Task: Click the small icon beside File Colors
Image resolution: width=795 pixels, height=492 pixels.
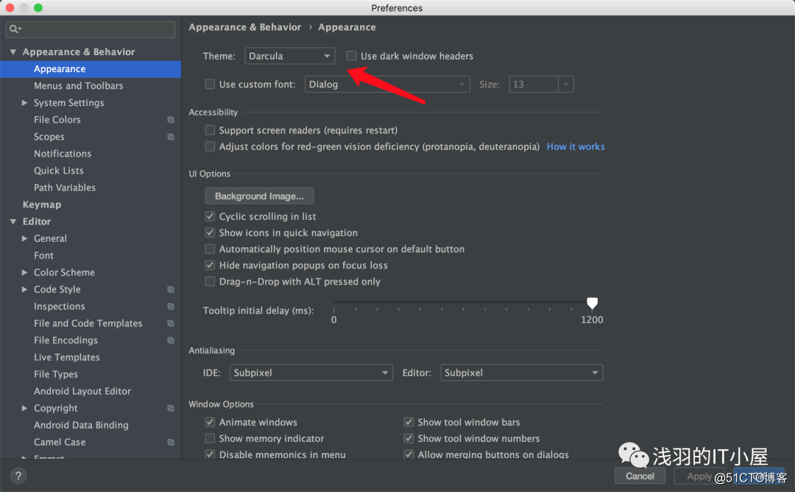Action: click(170, 119)
